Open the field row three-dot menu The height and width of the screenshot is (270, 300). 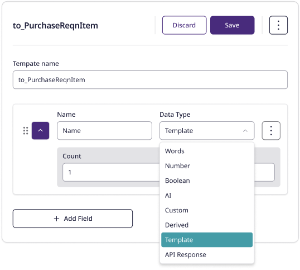(x=271, y=131)
